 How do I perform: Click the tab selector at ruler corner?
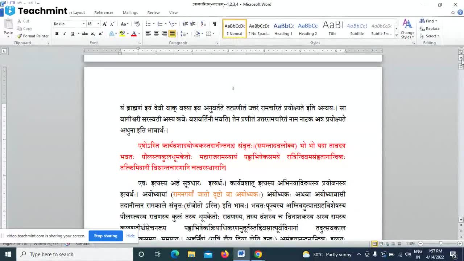pos(4,51)
